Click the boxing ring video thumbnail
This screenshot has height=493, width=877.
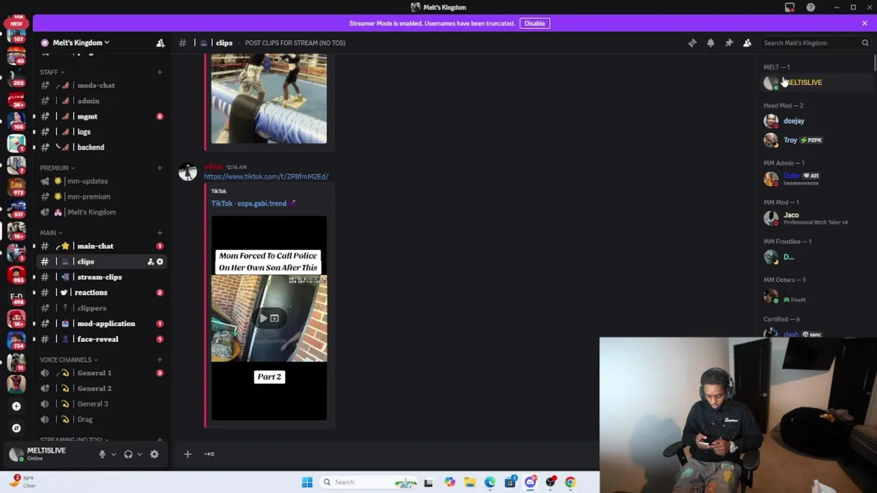(269, 99)
